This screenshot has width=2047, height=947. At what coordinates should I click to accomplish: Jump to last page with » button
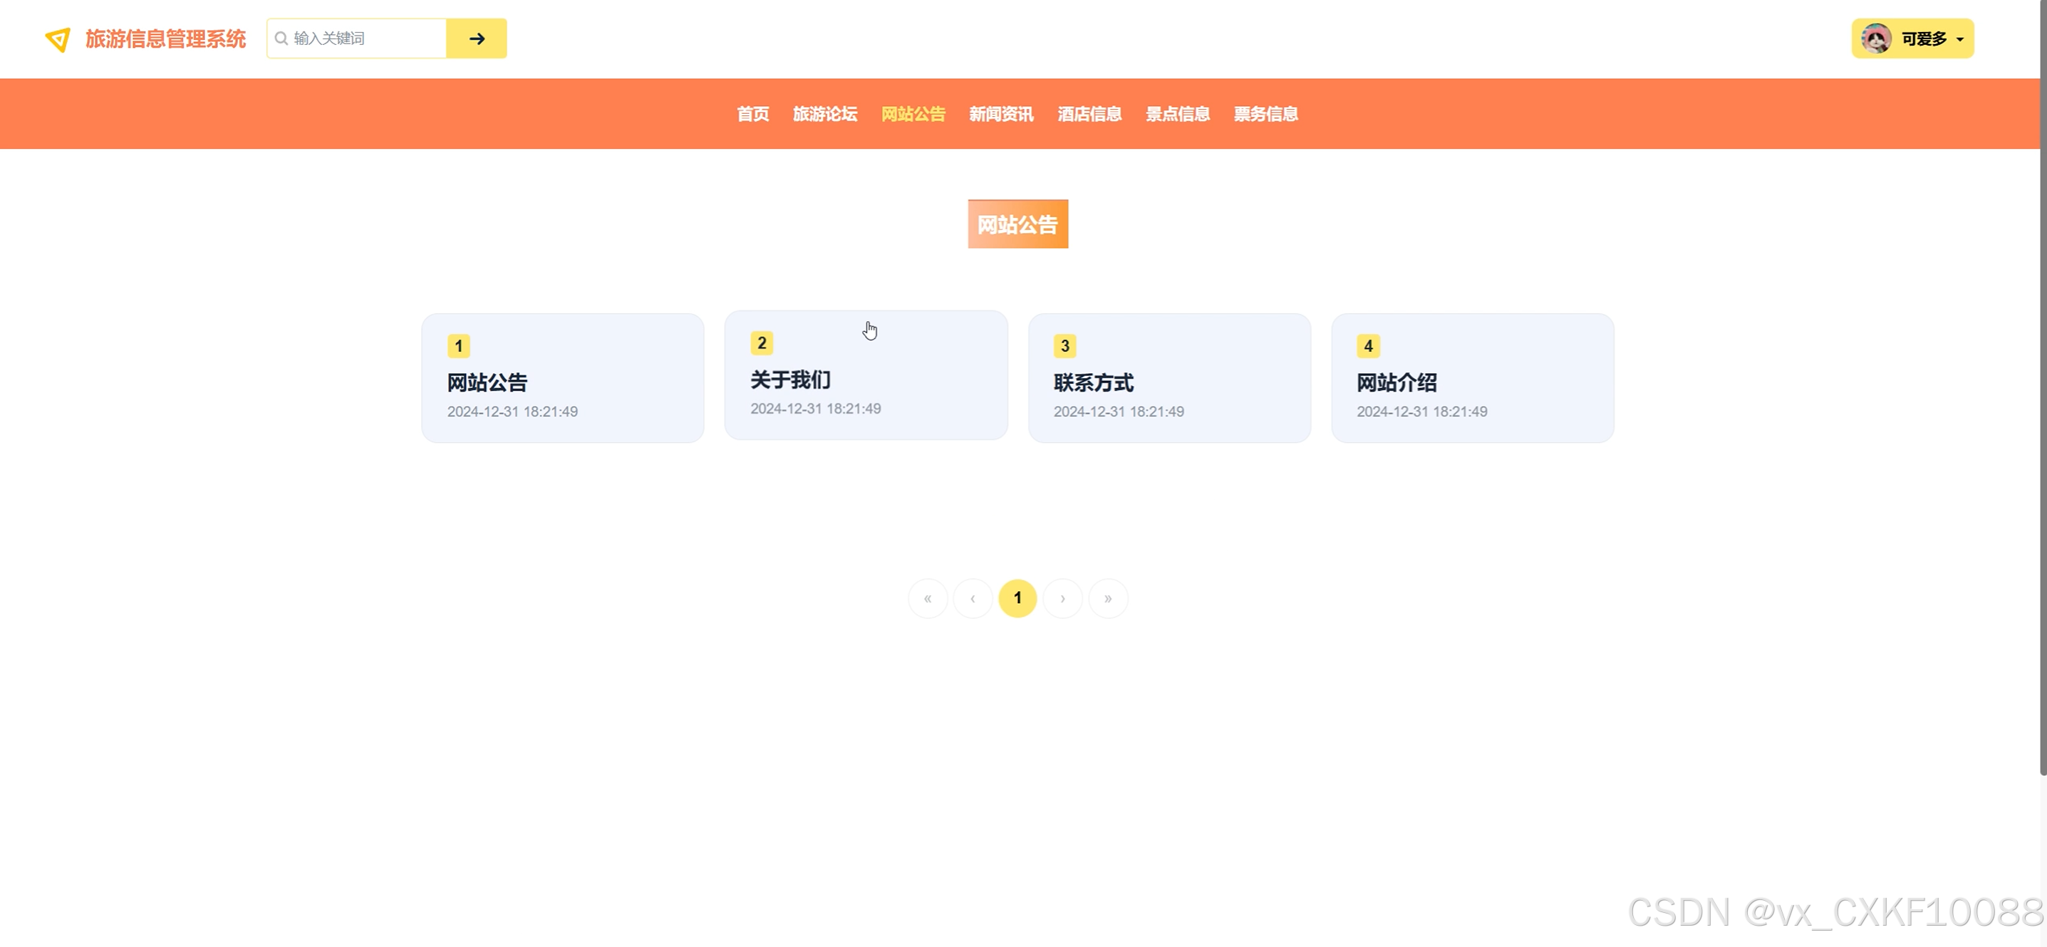point(1108,599)
